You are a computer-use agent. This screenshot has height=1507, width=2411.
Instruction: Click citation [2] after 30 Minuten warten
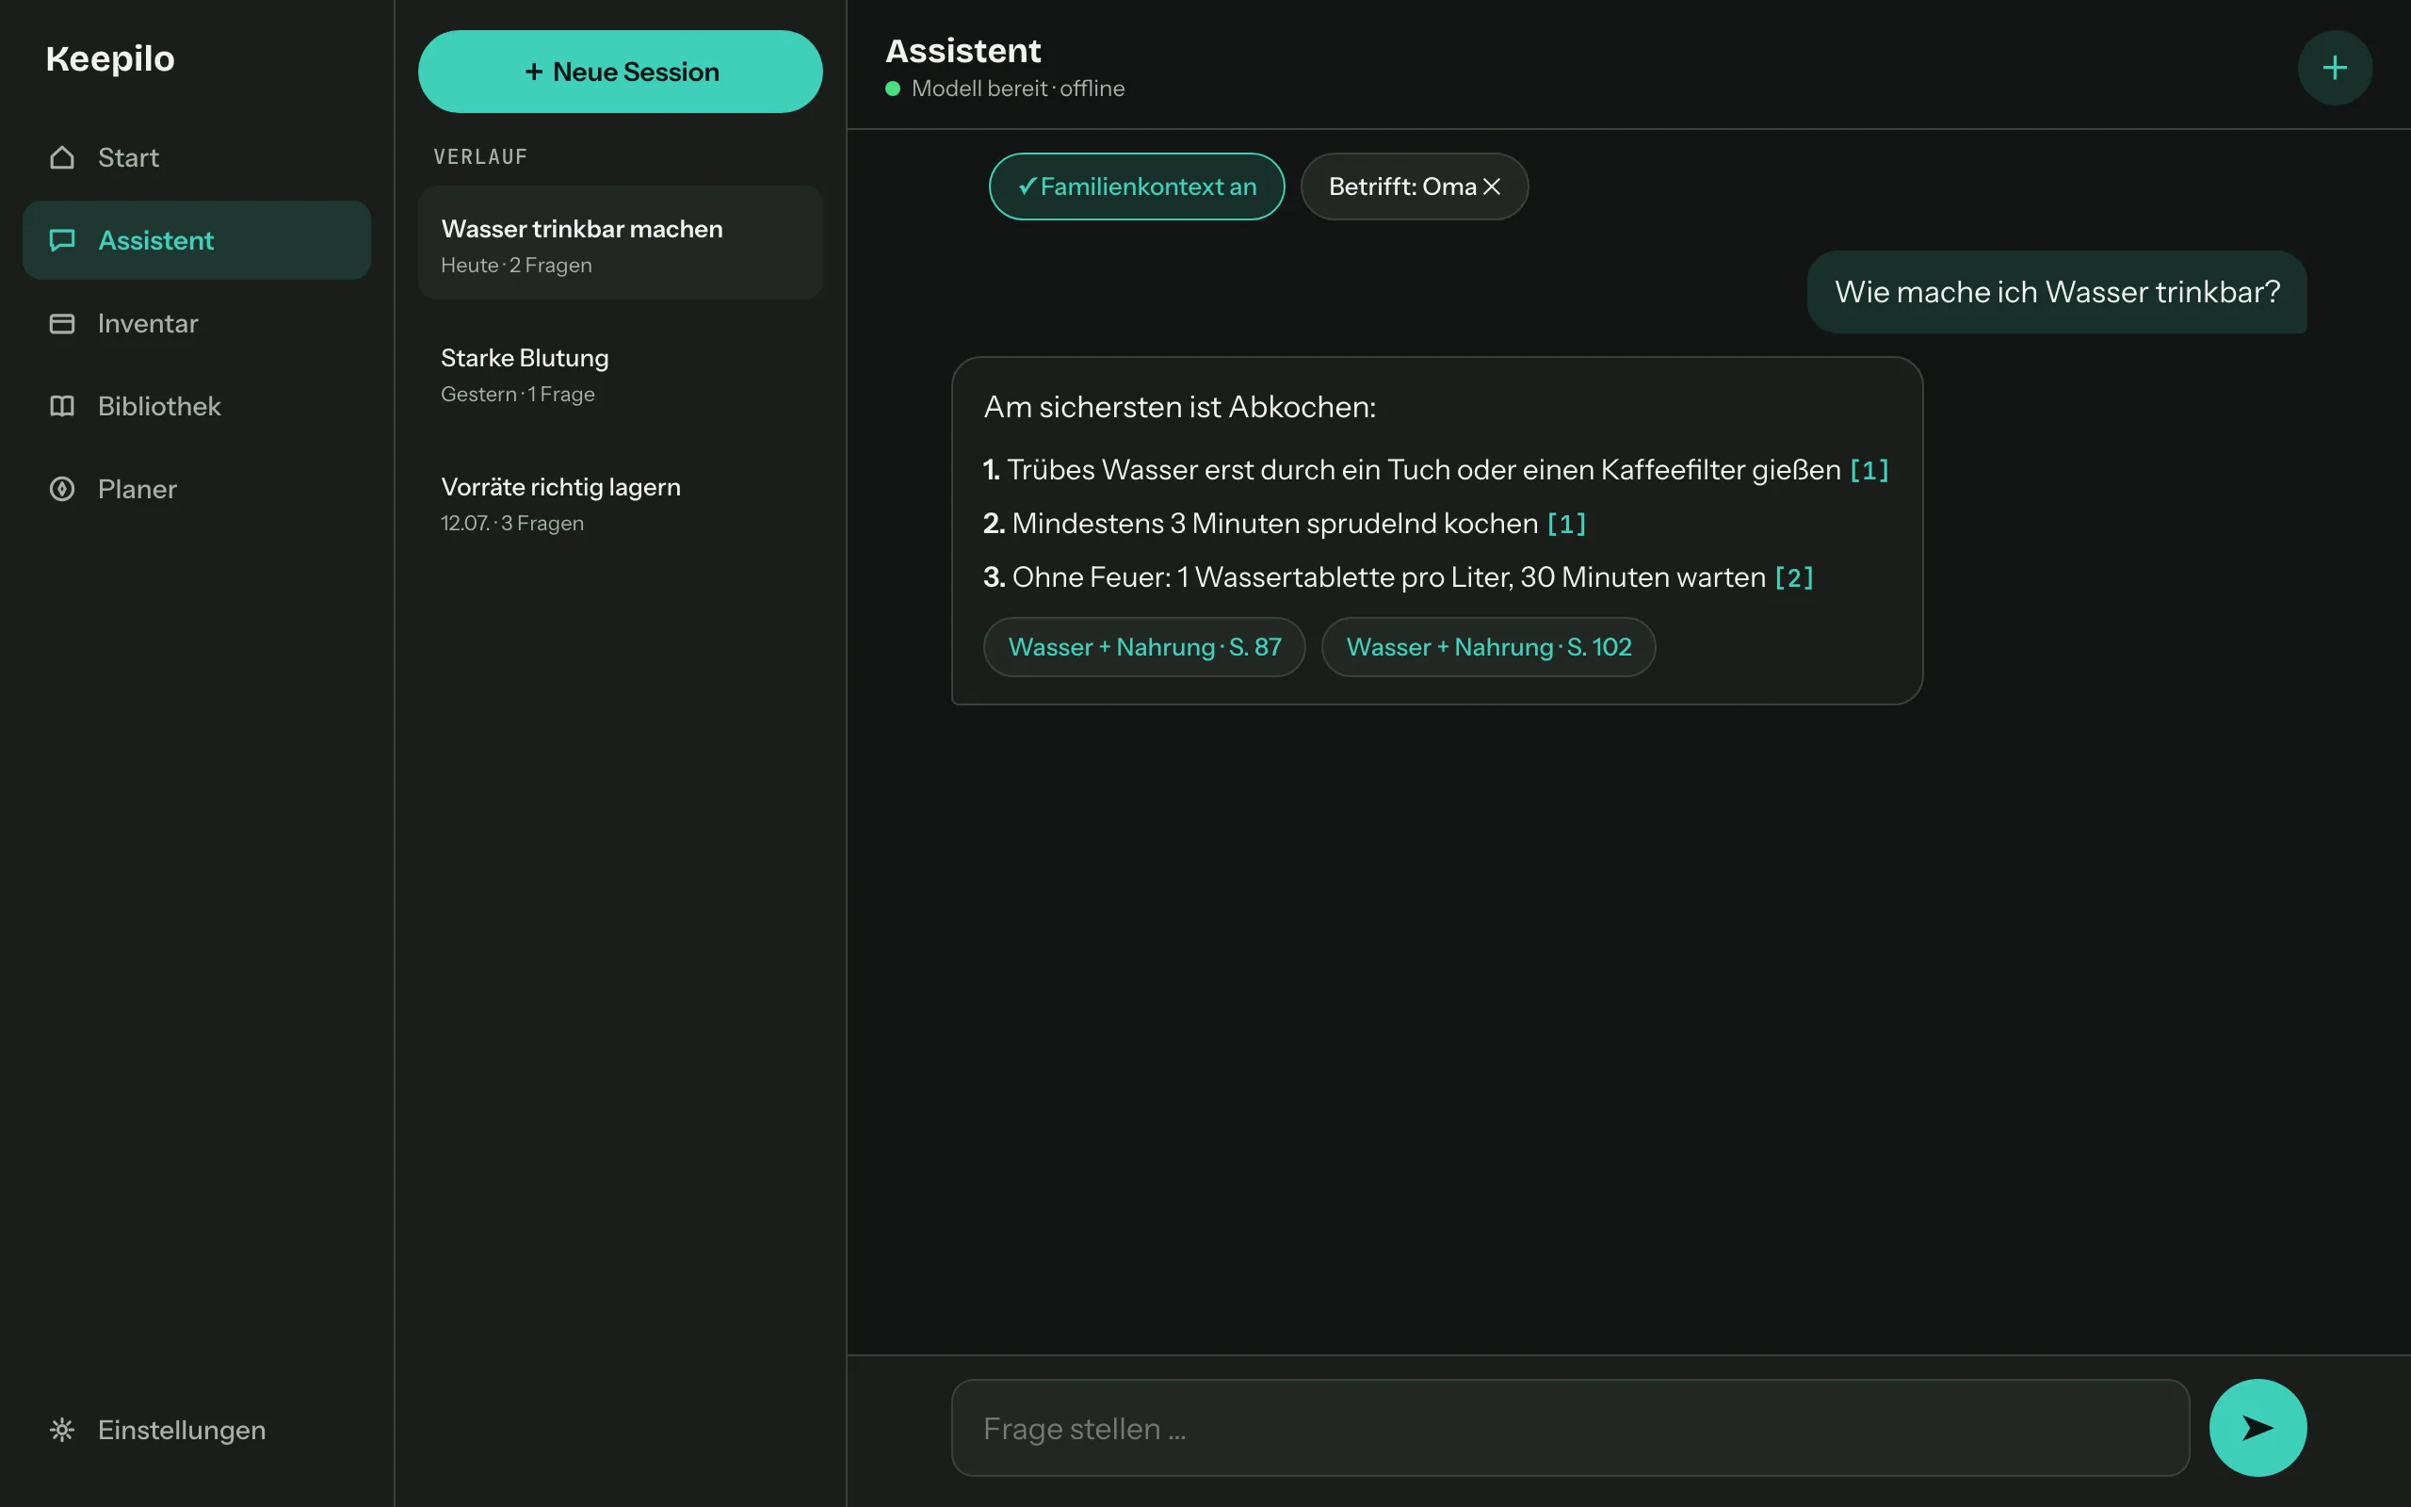(x=1794, y=578)
